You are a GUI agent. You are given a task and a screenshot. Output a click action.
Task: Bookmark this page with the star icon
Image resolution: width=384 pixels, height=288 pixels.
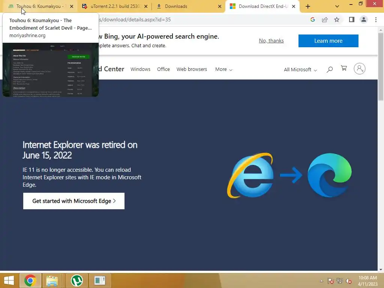(x=337, y=19)
